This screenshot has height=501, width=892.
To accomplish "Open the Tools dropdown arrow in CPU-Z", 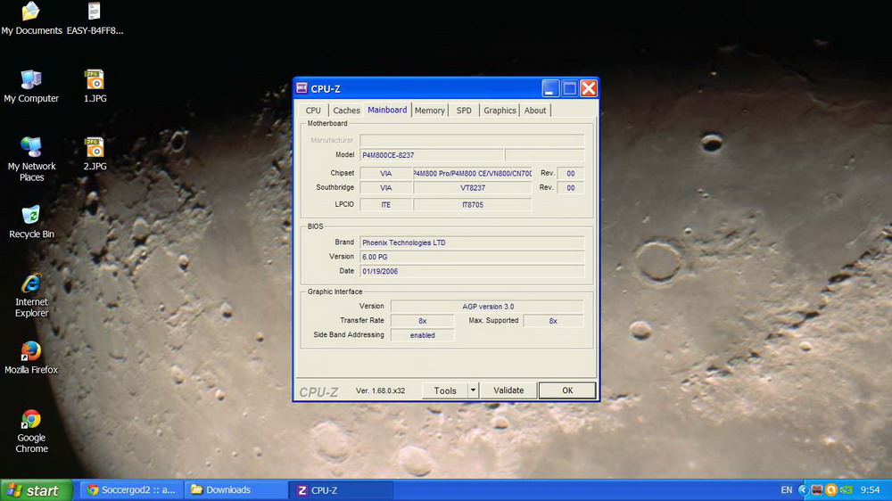I will pyautogui.click(x=473, y=390).
